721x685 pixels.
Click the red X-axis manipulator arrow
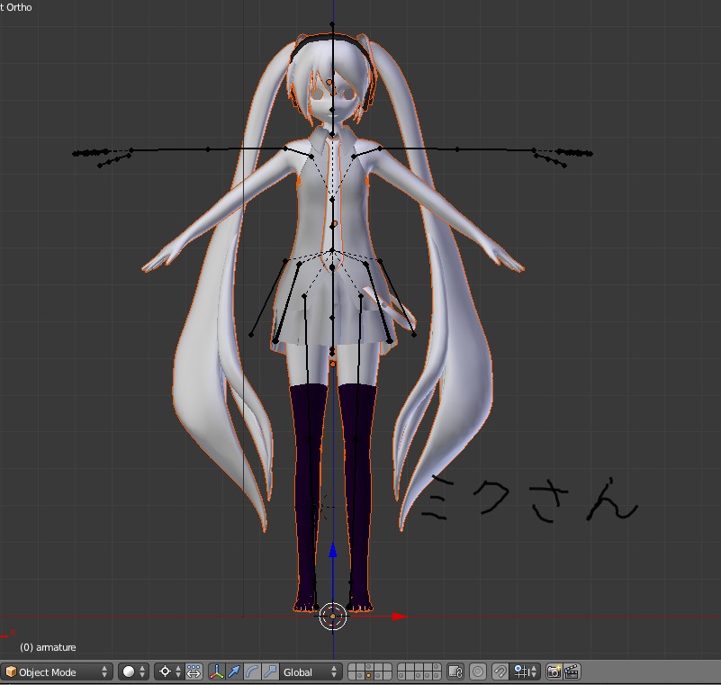400,617
